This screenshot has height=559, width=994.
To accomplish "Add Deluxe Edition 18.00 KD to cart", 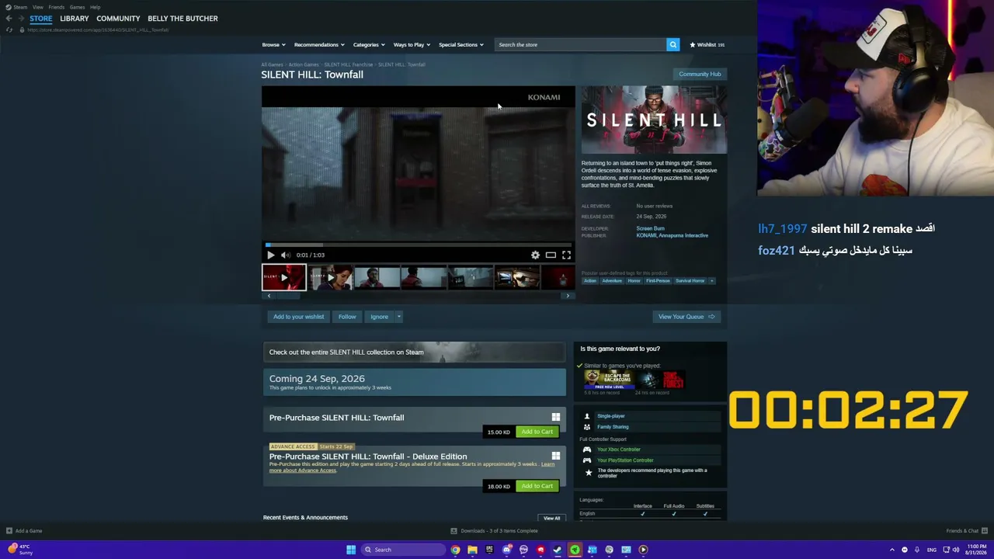I will [537, 486].
